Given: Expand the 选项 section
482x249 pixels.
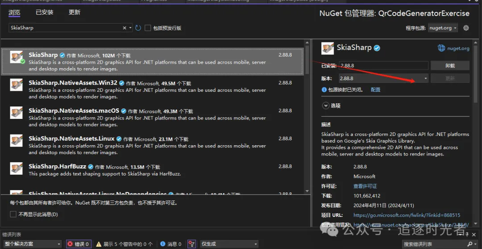Looking at the screenshot, I should point(325,106).
